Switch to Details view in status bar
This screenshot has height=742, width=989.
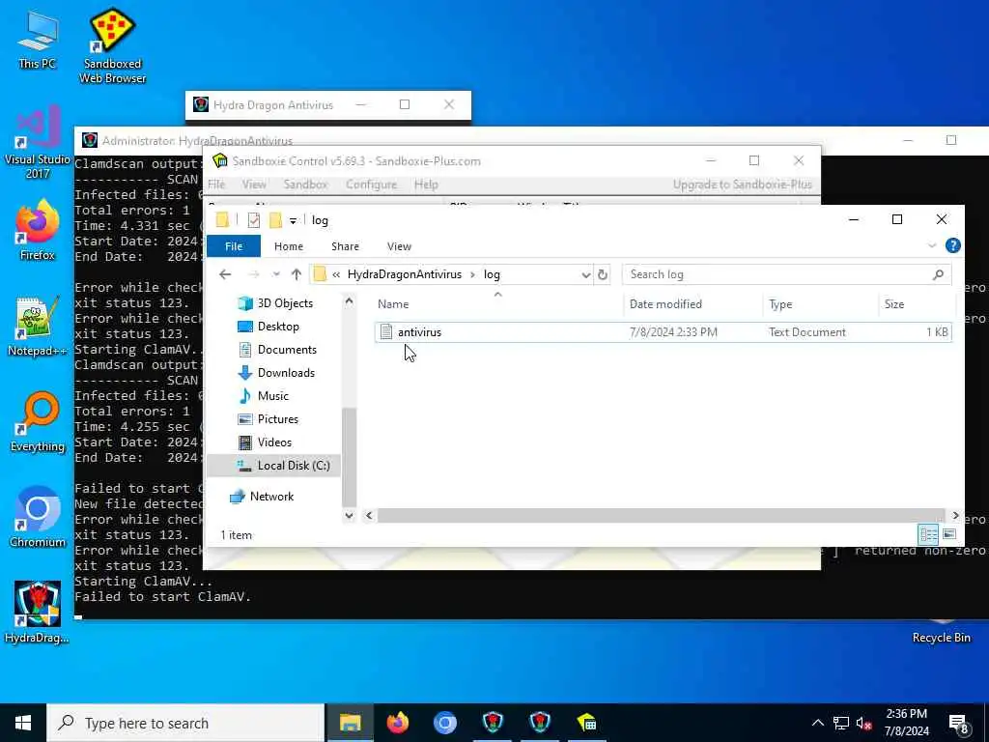click(928, 535)
